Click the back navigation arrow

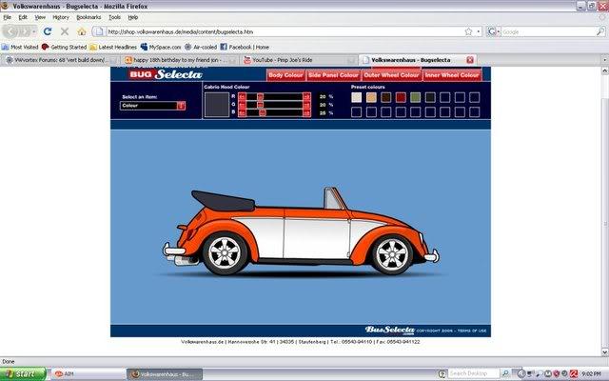[x=10, y=31]
